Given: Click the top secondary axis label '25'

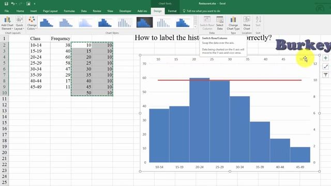Looking at the screenshot, I should [212, 59].
